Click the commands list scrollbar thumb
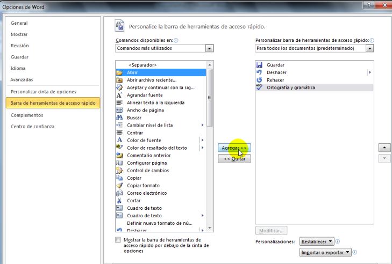Viewport: 392px width, 264px height. click(x=210, y=98)
